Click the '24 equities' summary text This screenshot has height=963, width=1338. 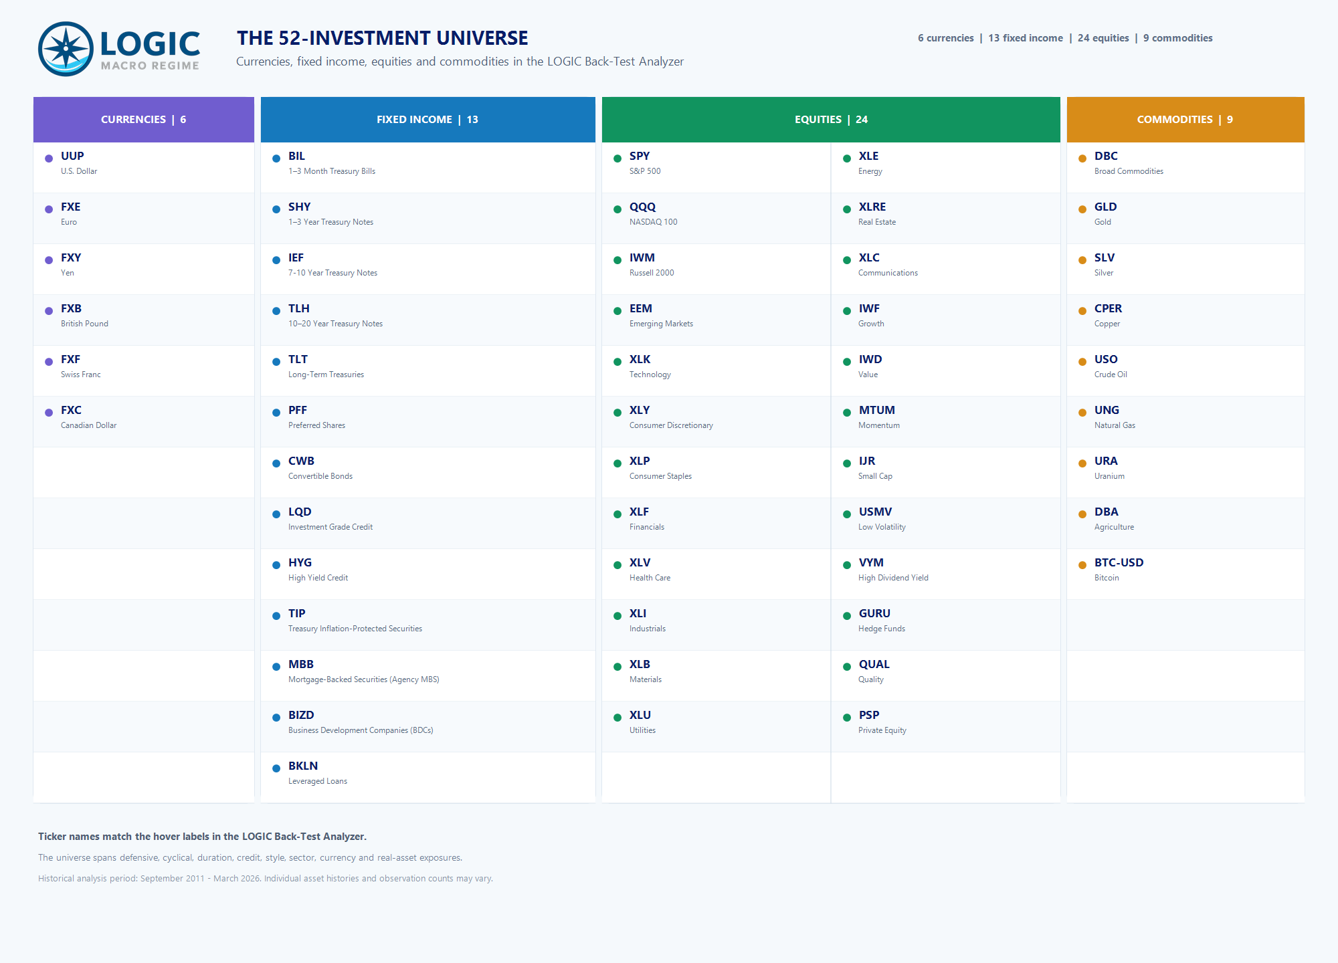[x=1103, y=38]
